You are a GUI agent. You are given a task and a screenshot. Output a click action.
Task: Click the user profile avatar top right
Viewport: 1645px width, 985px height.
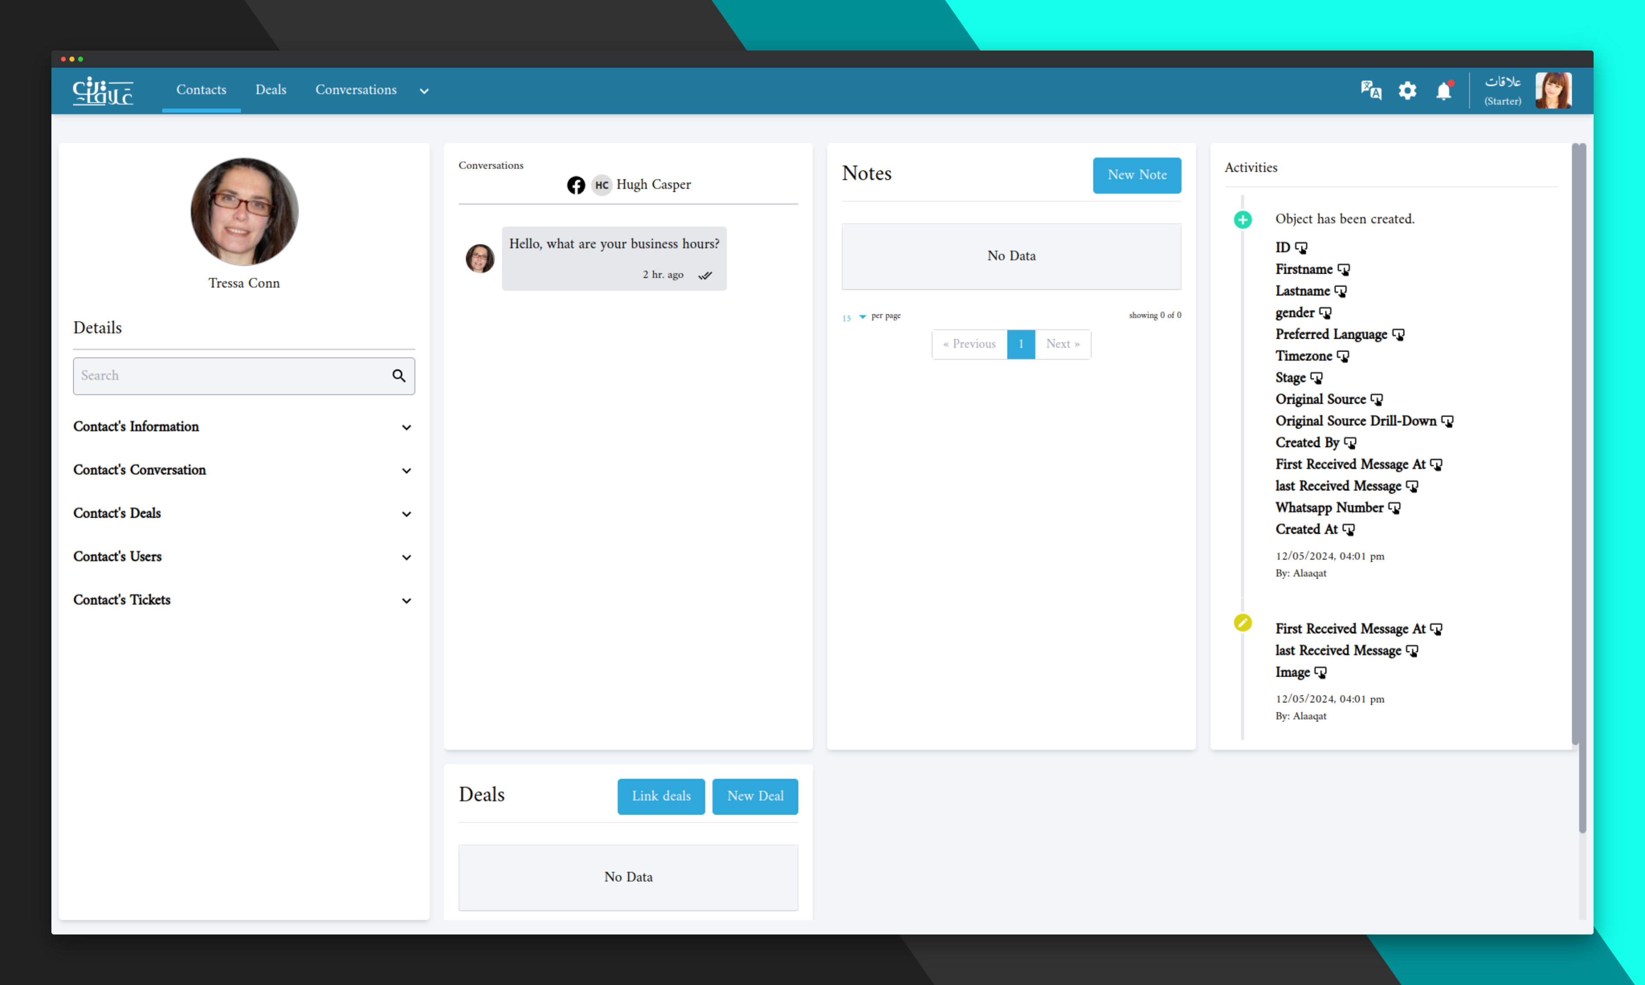[x=1554, y=90]
